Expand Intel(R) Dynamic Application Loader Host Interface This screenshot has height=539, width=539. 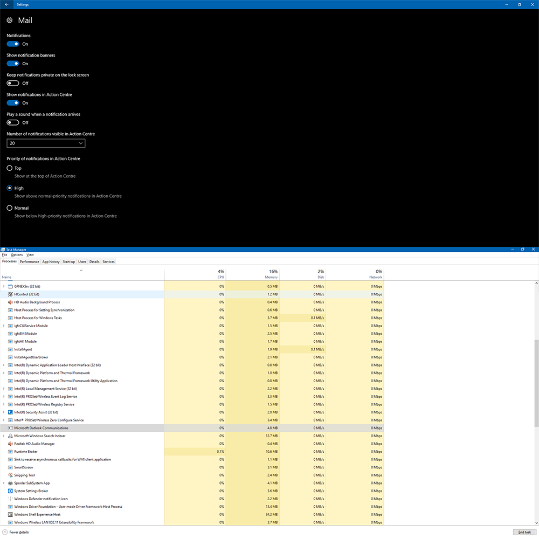(4, 365)
